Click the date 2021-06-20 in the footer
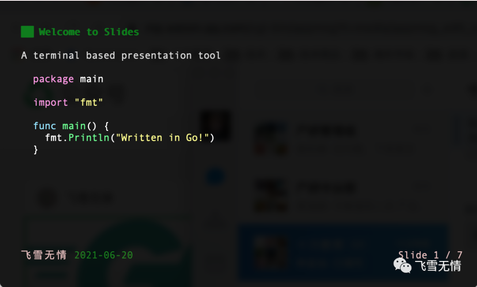The image size is (477, 287). [x=103, y=255]
